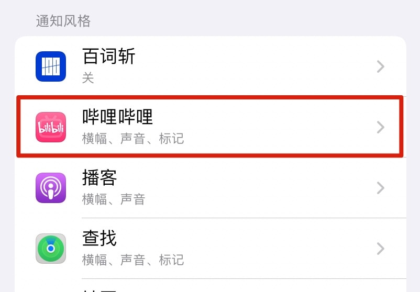420x292 pixels.
Task: Tap the 关 status under 百词斩
Action: [x=88, y=78]
